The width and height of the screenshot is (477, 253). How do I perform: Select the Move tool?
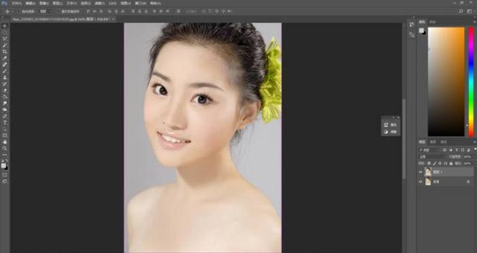pos(5,26)
